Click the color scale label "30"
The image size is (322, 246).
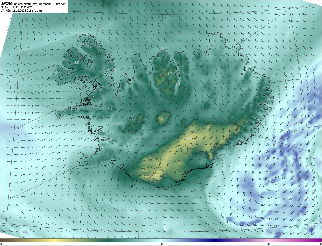(268, 244)
